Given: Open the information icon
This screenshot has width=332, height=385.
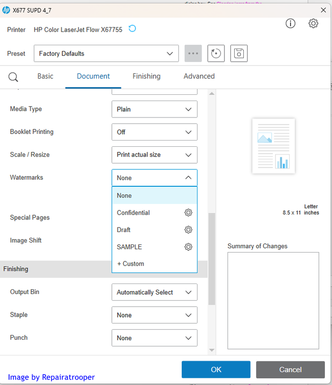Looking at the screenshot, I should tap(290, 24).
